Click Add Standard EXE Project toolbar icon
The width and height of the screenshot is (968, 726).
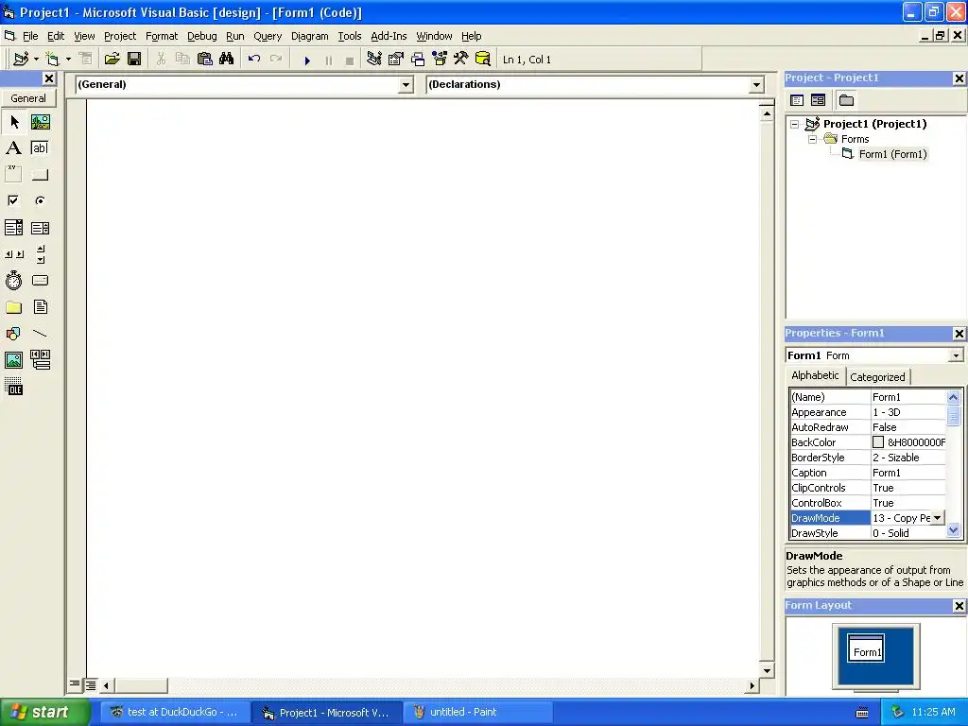21,60
